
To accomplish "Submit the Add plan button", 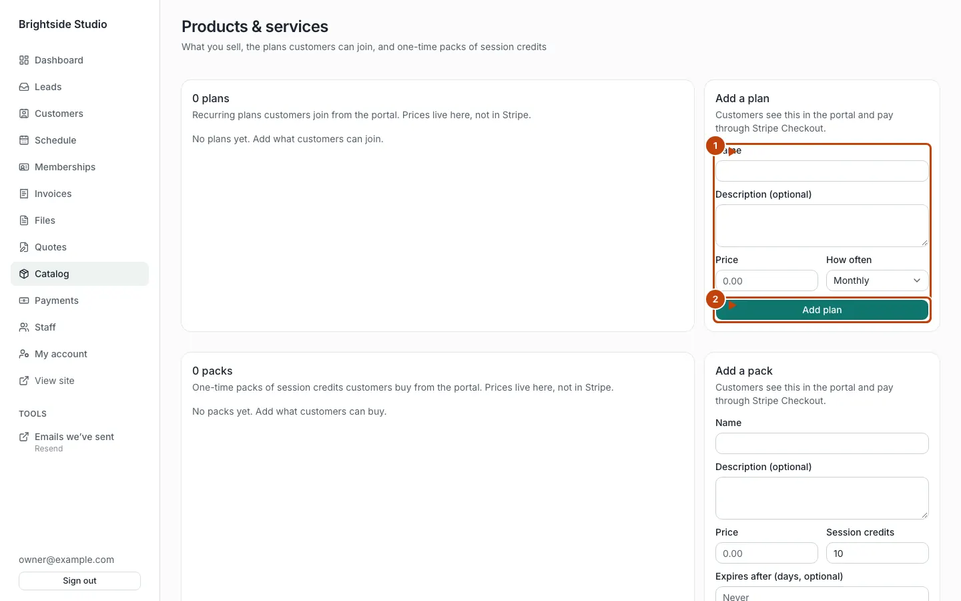I will click(822, 310).
